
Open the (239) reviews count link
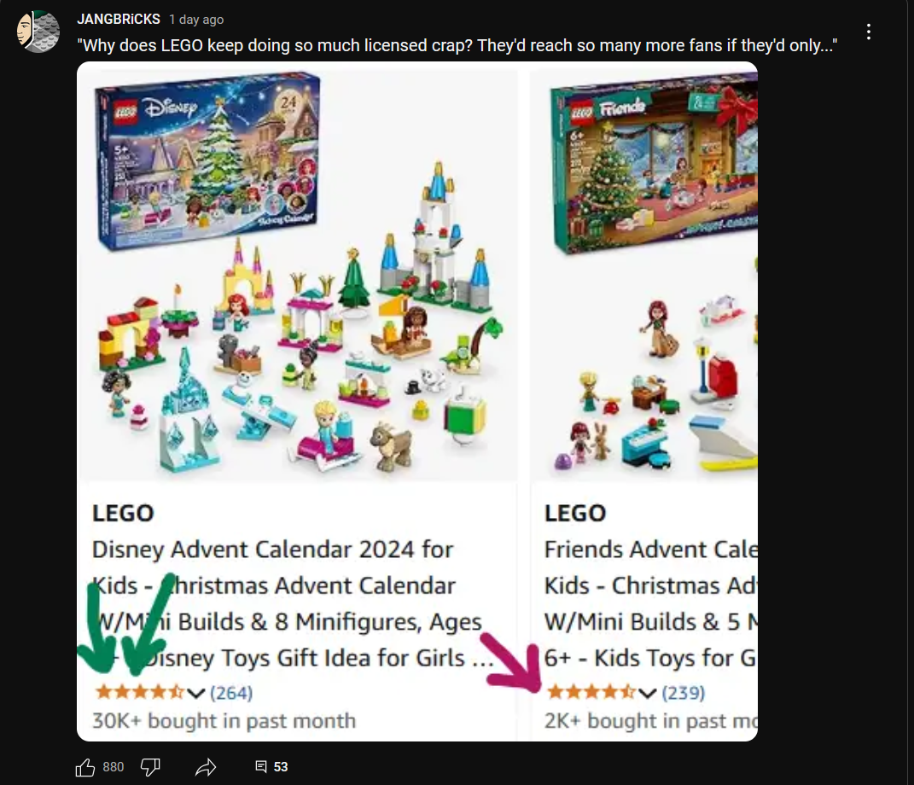[684, 693]
